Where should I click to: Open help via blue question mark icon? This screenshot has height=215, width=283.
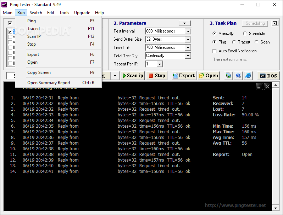coord(238,76)
